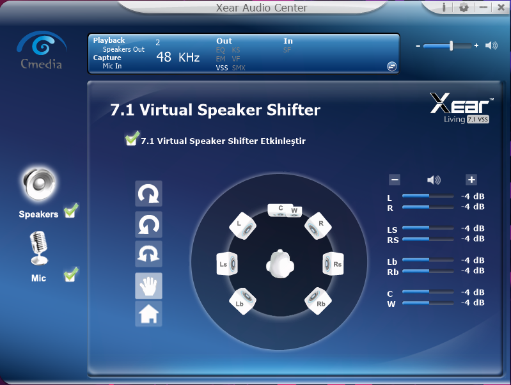The height and width of the screenshot is (385, 511).
Task: Click the rotate counter-clockwise button
Action: click(x=148, y=224)
